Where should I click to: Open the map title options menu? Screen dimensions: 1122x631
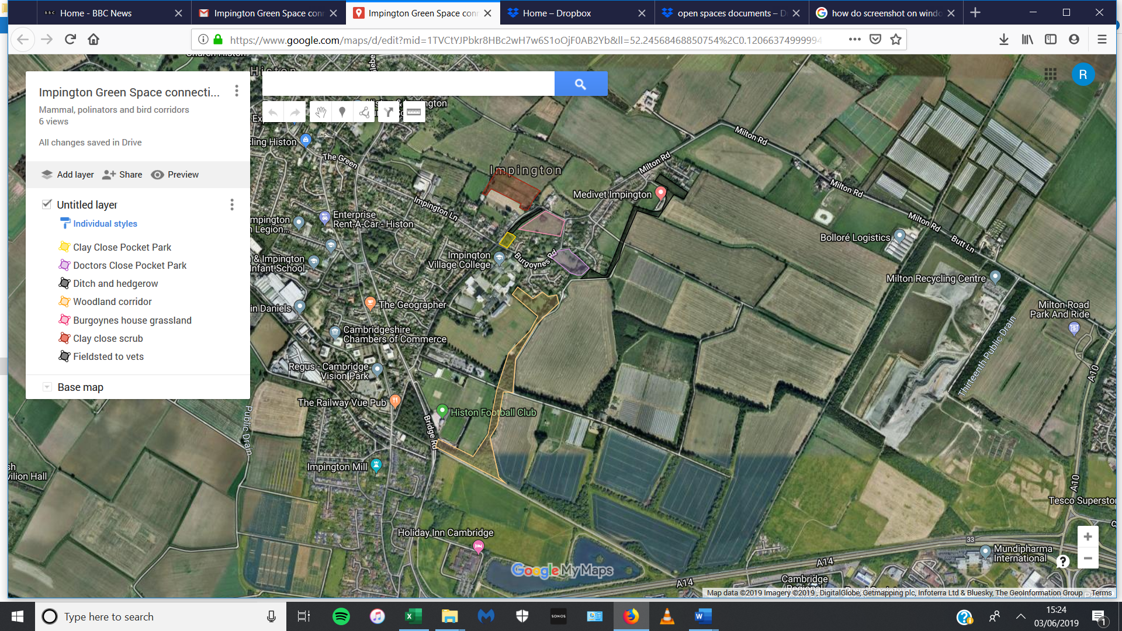[236, 91]
